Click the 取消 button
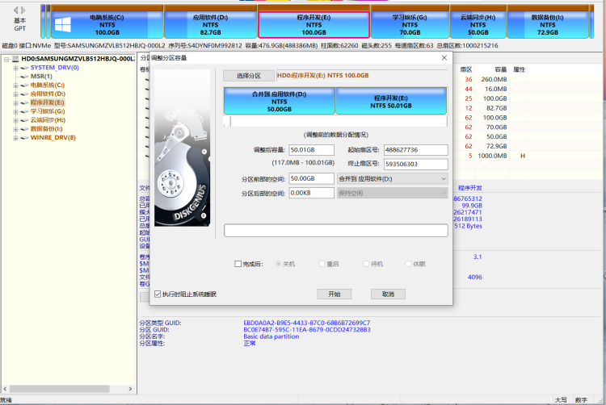The image size is (606, 405). point(388,294)
